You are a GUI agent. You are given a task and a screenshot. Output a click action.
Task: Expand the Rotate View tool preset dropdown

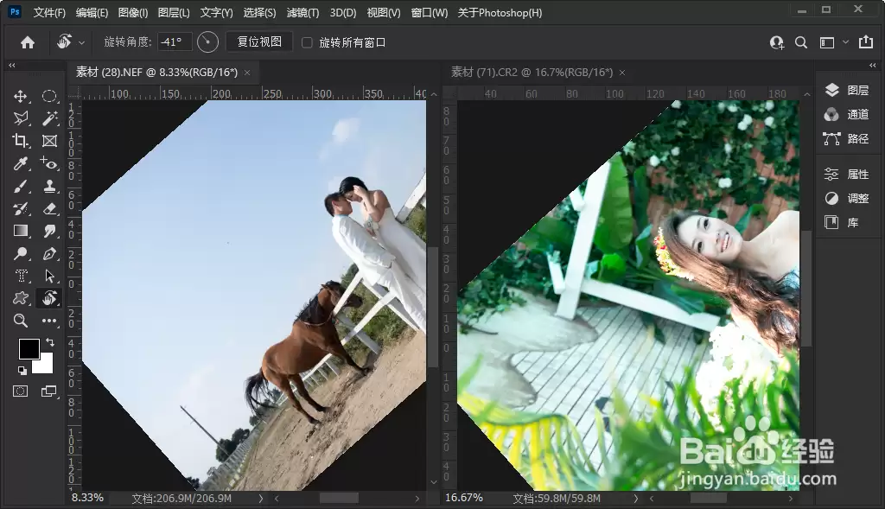[82, 42]
